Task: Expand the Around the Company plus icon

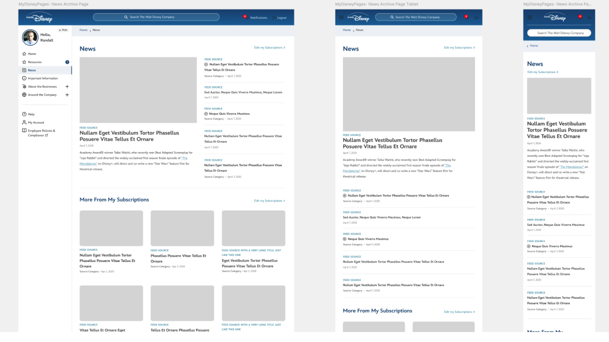Action: pos(67,95)
